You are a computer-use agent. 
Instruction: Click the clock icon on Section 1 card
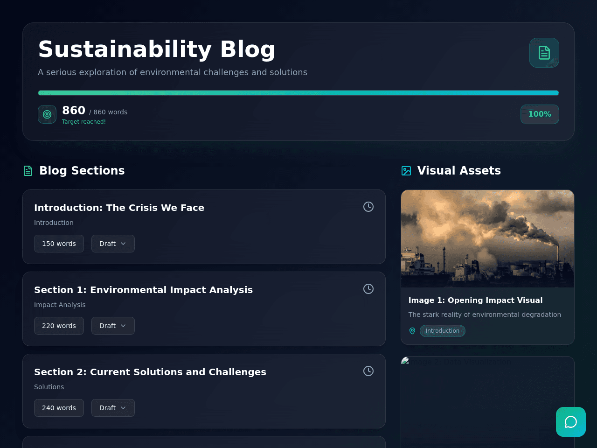(368, 289)
